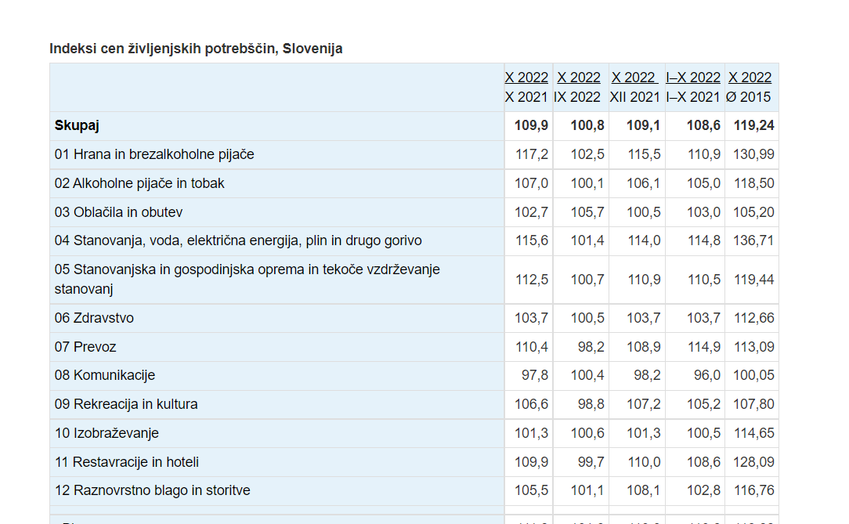
Task: Click value 97,8 in Komunikacije row
Action: pyautogui.click(x=534, y=376)
